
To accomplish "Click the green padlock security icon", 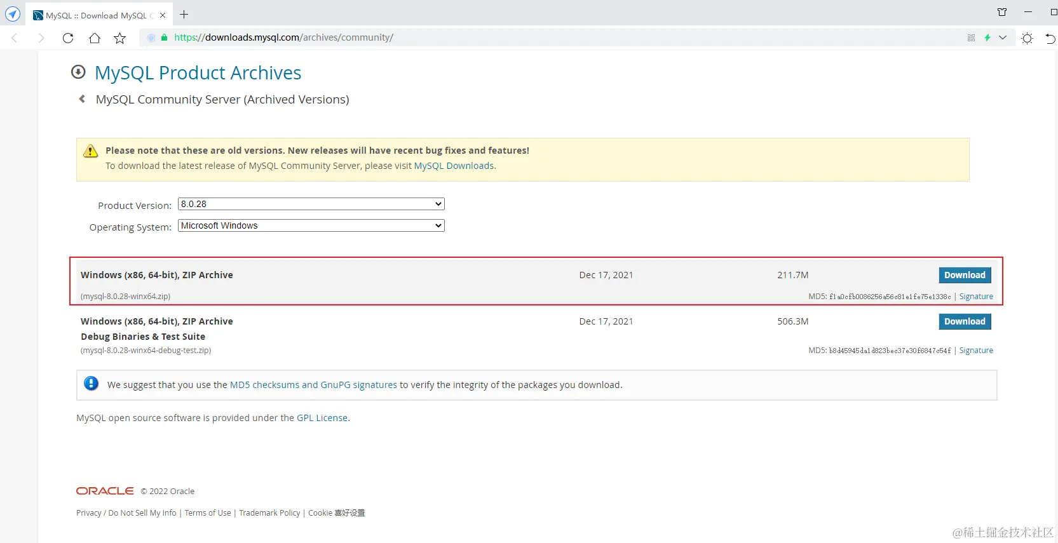I will coord(165,37).
